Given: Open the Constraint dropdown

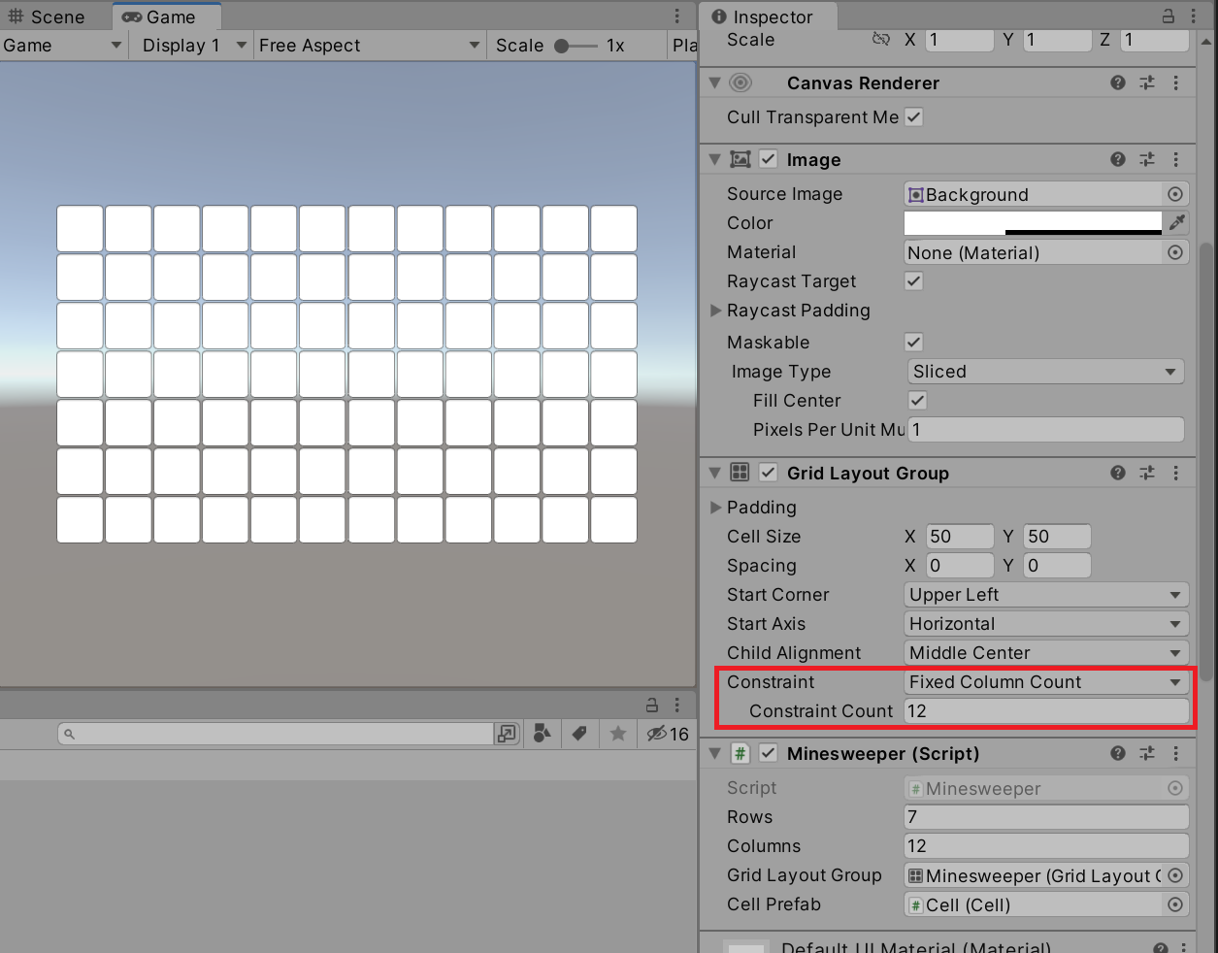Looking at the screenshot, I should (1045, 682).
